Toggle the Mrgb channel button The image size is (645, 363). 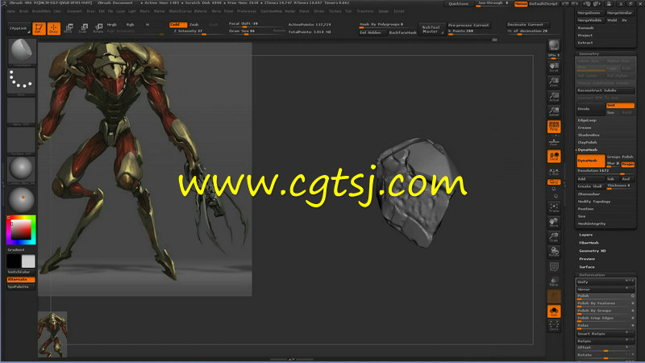pos(112,25)
